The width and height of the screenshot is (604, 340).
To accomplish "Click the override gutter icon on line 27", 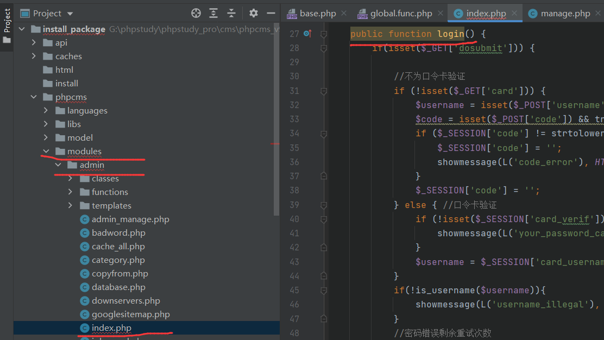I will coord(307,34).
